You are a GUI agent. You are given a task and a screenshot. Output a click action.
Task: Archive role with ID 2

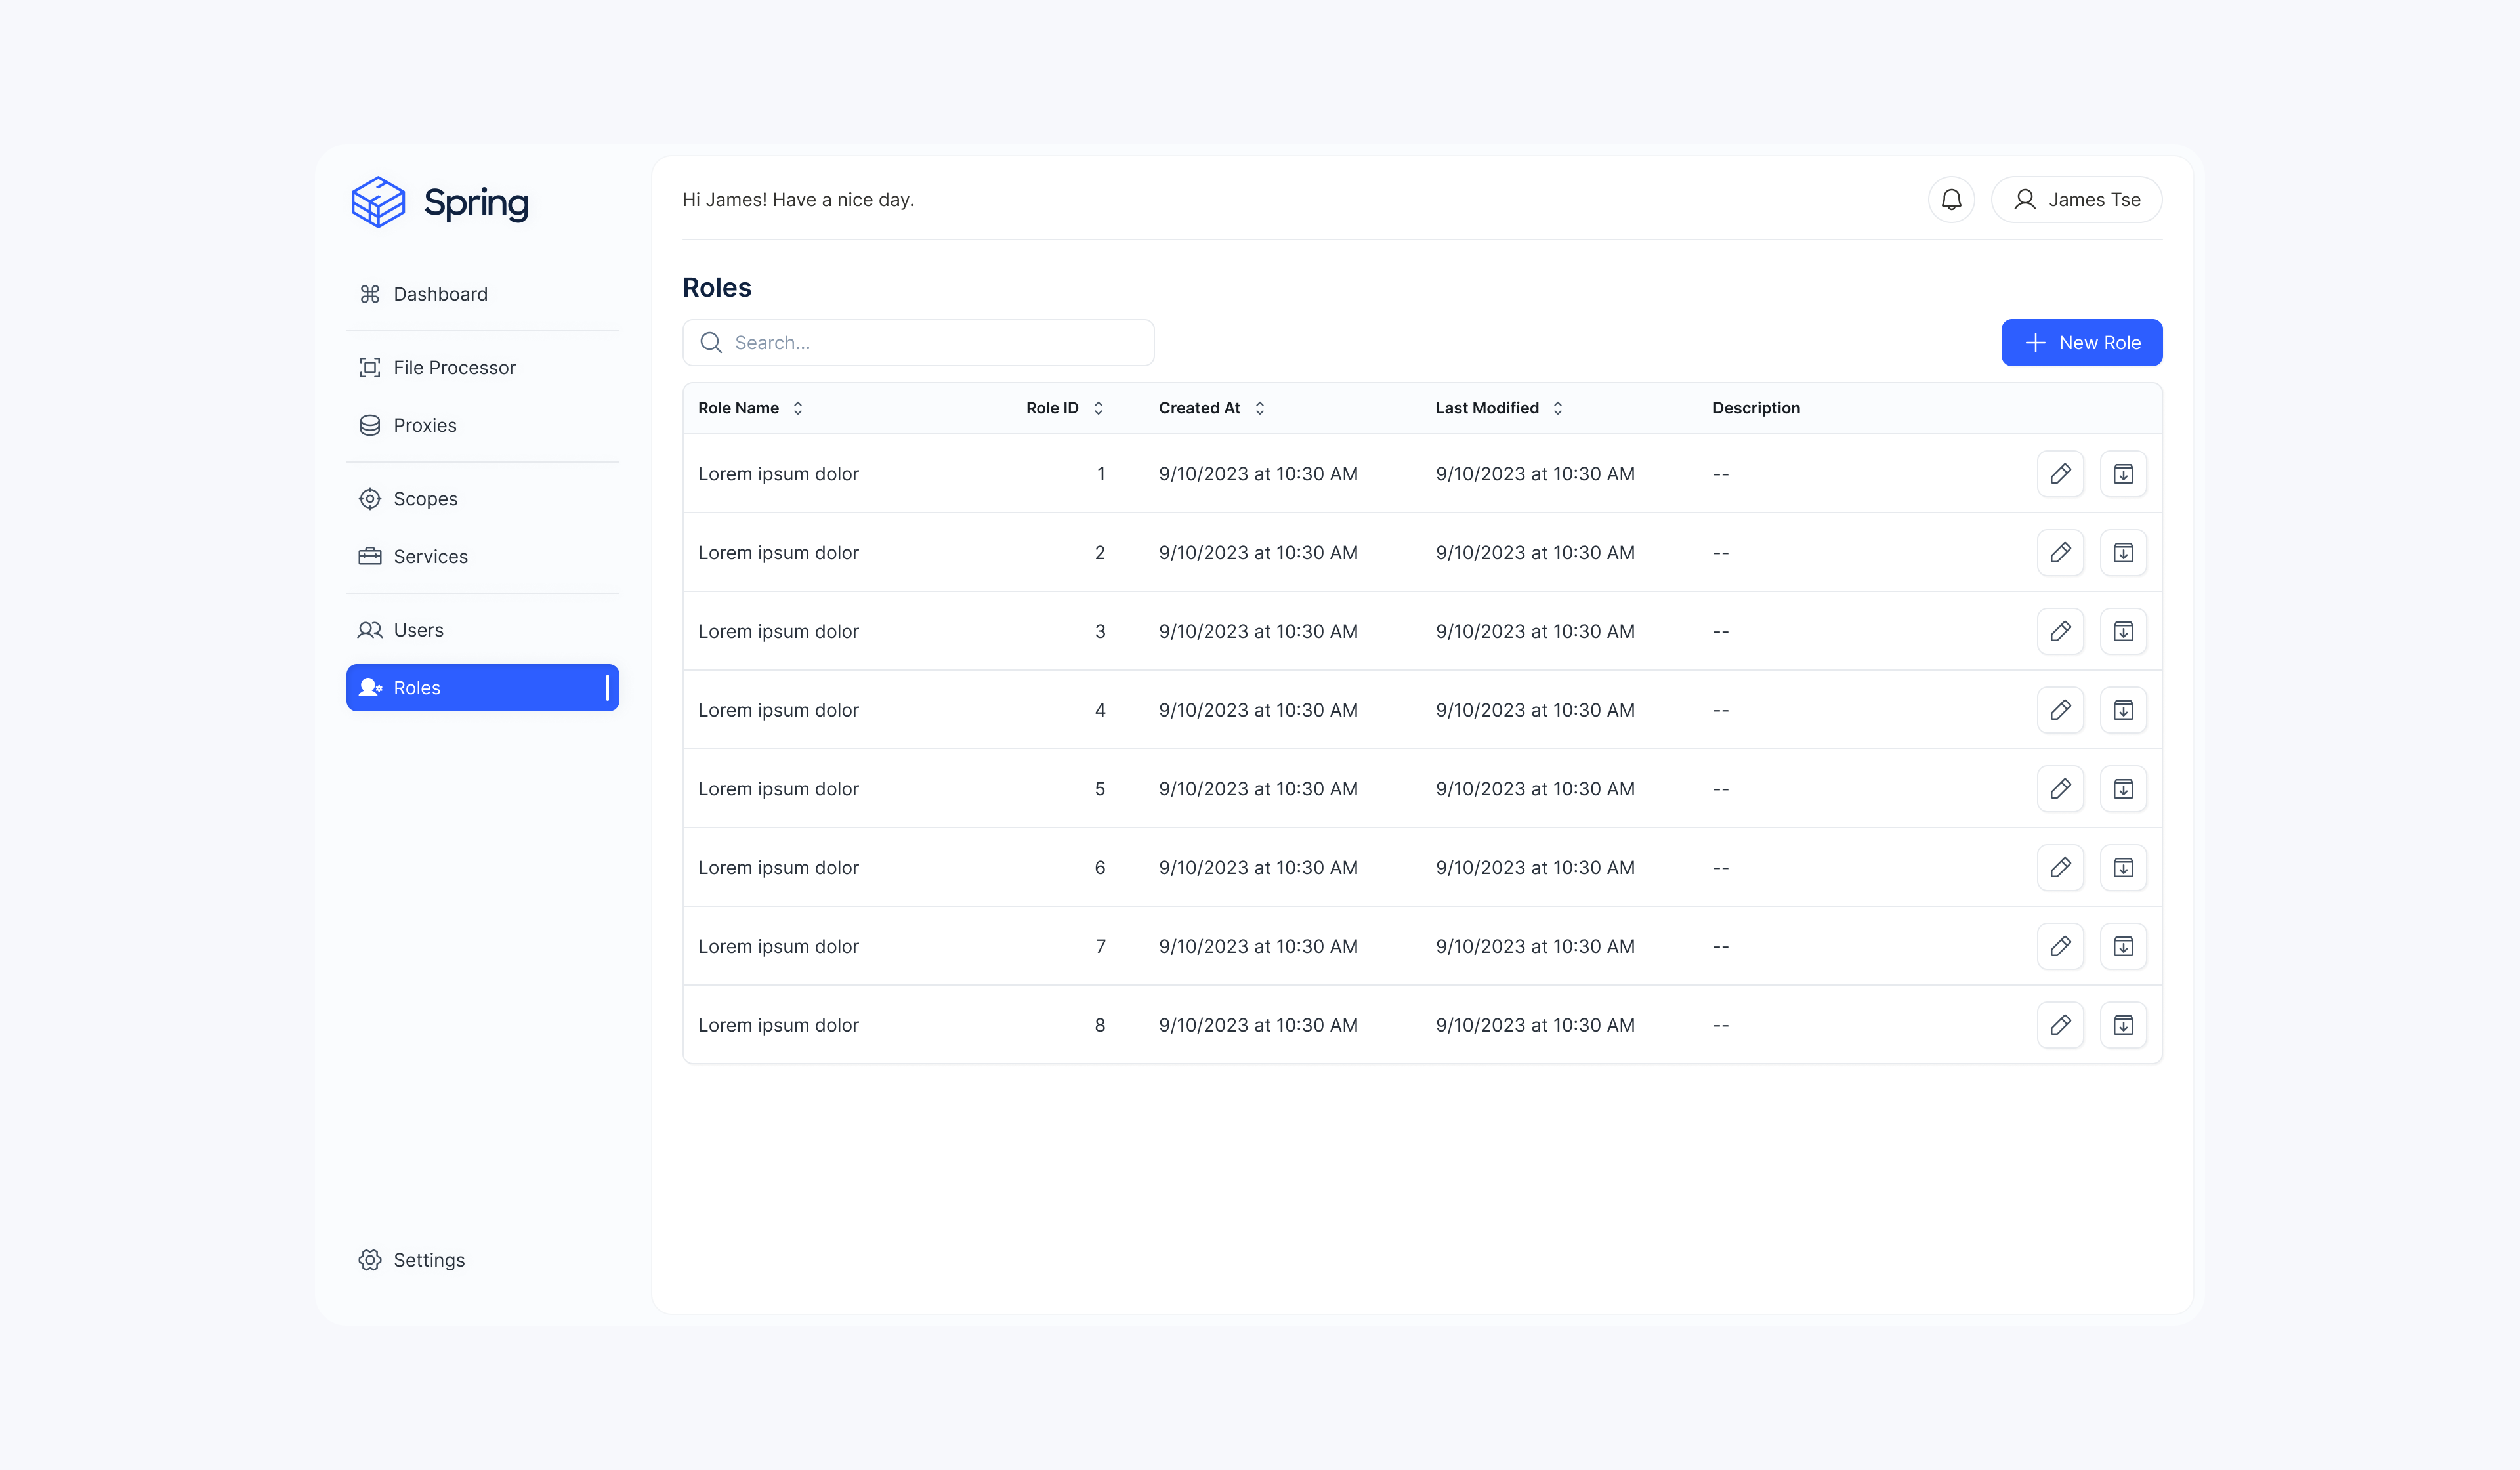pyautogui.click(x=2122, y=553)
